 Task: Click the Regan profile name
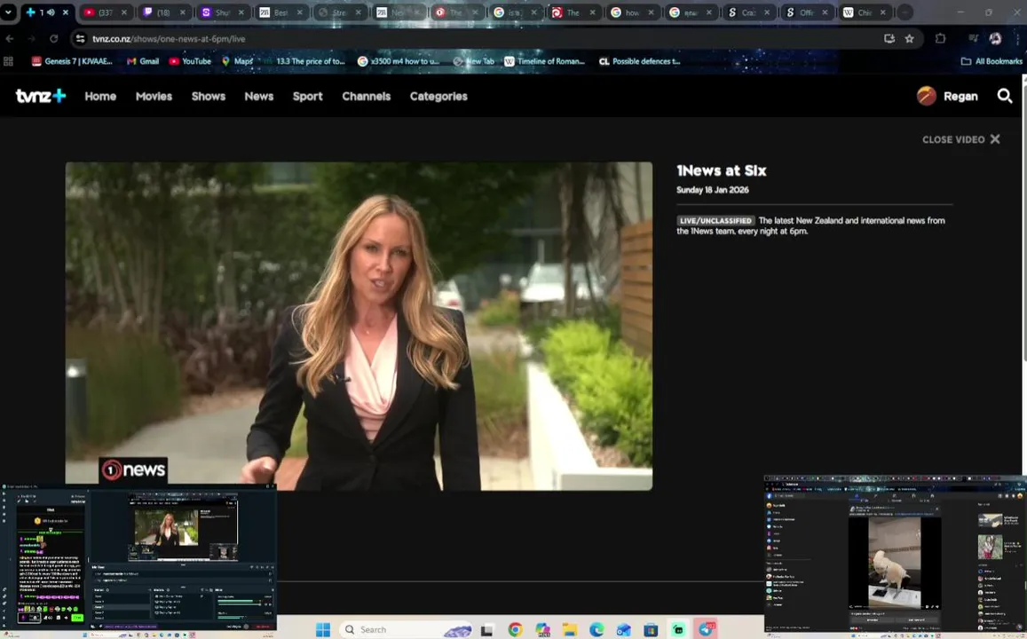960,96
